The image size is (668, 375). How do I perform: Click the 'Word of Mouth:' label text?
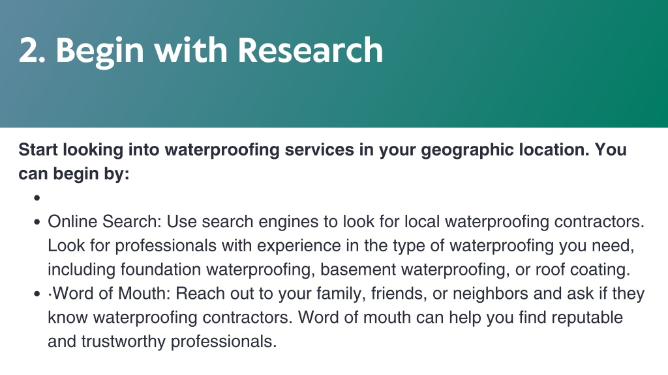pyautogui.click(x=111, y=294)
